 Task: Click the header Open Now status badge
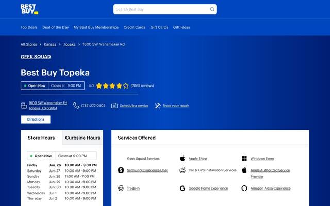35,86
